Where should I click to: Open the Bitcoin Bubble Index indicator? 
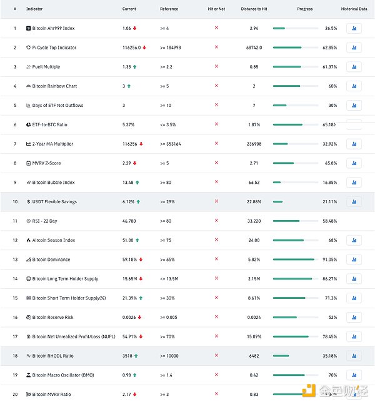(53, 183)
